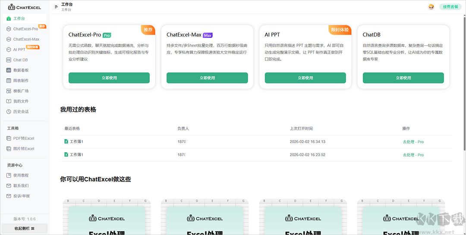Open PDF转Excel in the toolbox
This screenshot has height=235, width=466.
(24, 138)
